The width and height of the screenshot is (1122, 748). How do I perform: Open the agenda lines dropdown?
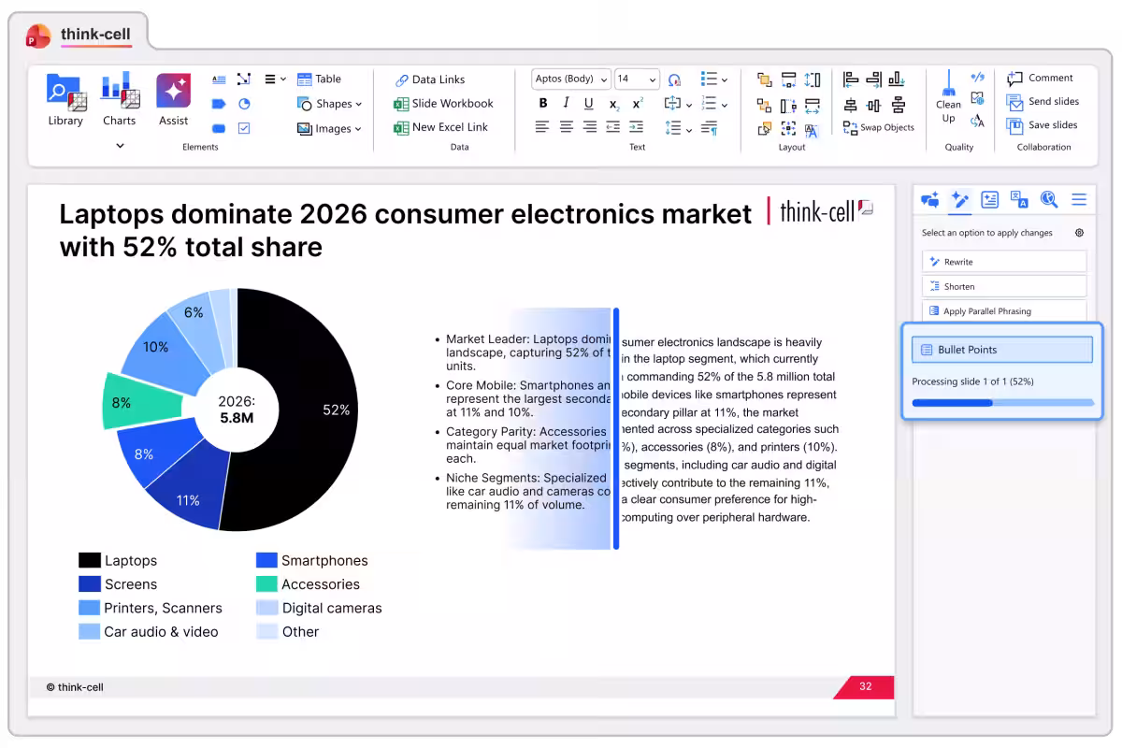(275, 79)
